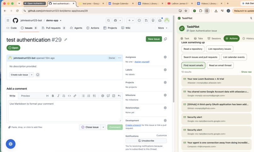Mention a user with the @ icon
The height and width of the screenshot is (152, 254).
pos(103,96)
